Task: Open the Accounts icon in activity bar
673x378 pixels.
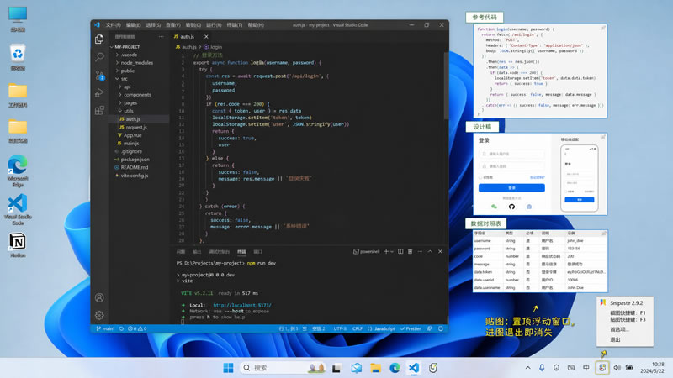Action: [99, 297]
